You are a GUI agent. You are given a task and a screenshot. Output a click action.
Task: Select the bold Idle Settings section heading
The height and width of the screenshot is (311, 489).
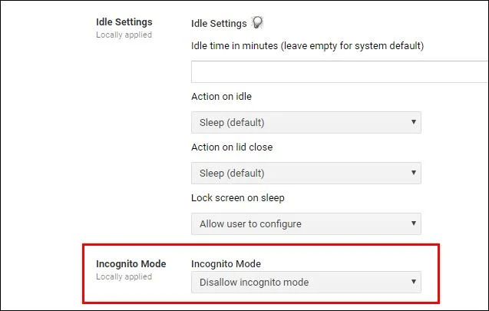click(x=124, y=22)
